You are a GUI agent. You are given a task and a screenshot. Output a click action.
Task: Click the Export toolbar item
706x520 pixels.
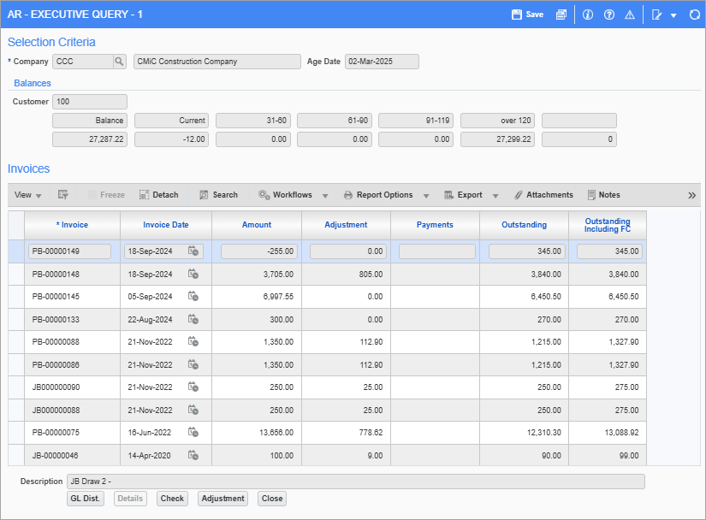tap(463, 195)
